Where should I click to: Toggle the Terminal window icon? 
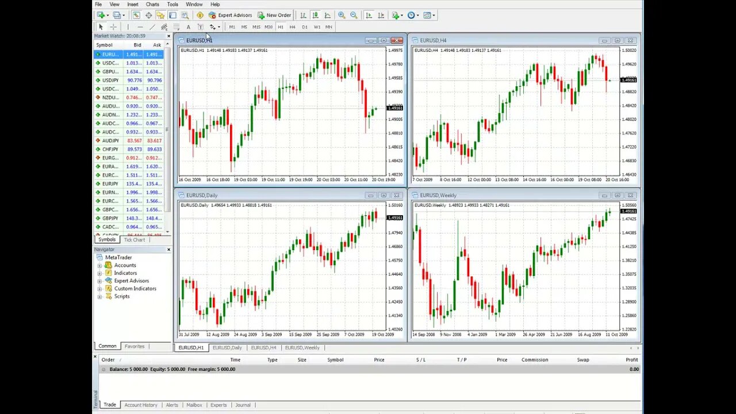pos(172,15)
